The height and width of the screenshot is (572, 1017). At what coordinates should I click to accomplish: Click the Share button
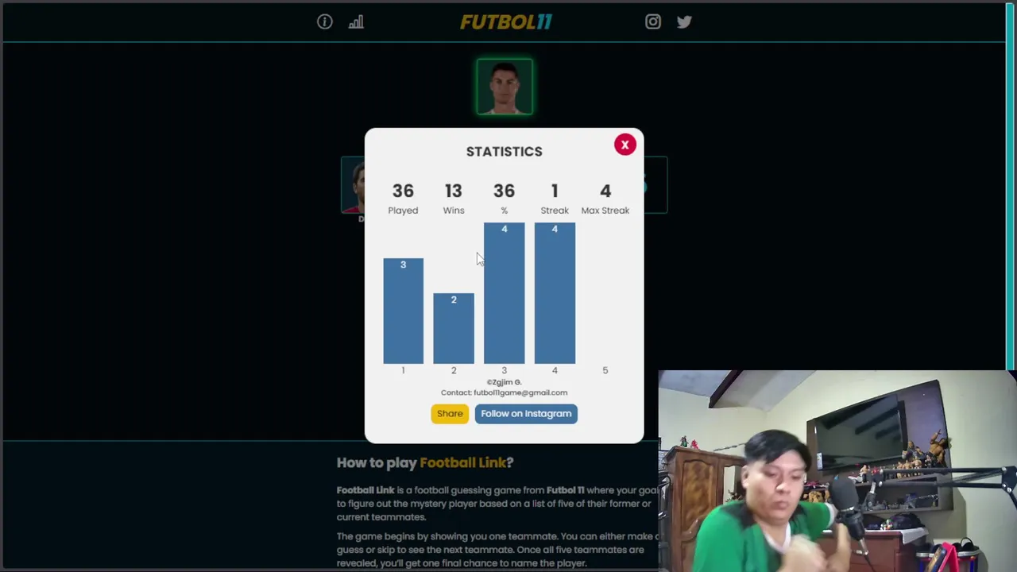(450, 413)
